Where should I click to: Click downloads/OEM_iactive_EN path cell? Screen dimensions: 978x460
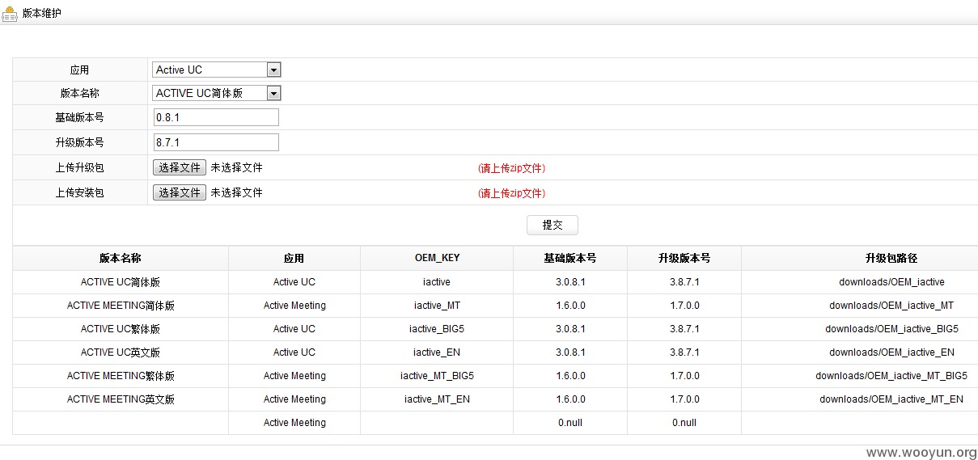[891, 352]
